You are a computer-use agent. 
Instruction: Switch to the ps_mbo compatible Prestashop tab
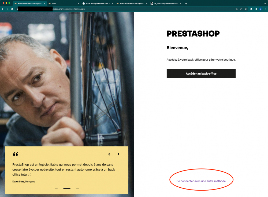tap(166, 3)
